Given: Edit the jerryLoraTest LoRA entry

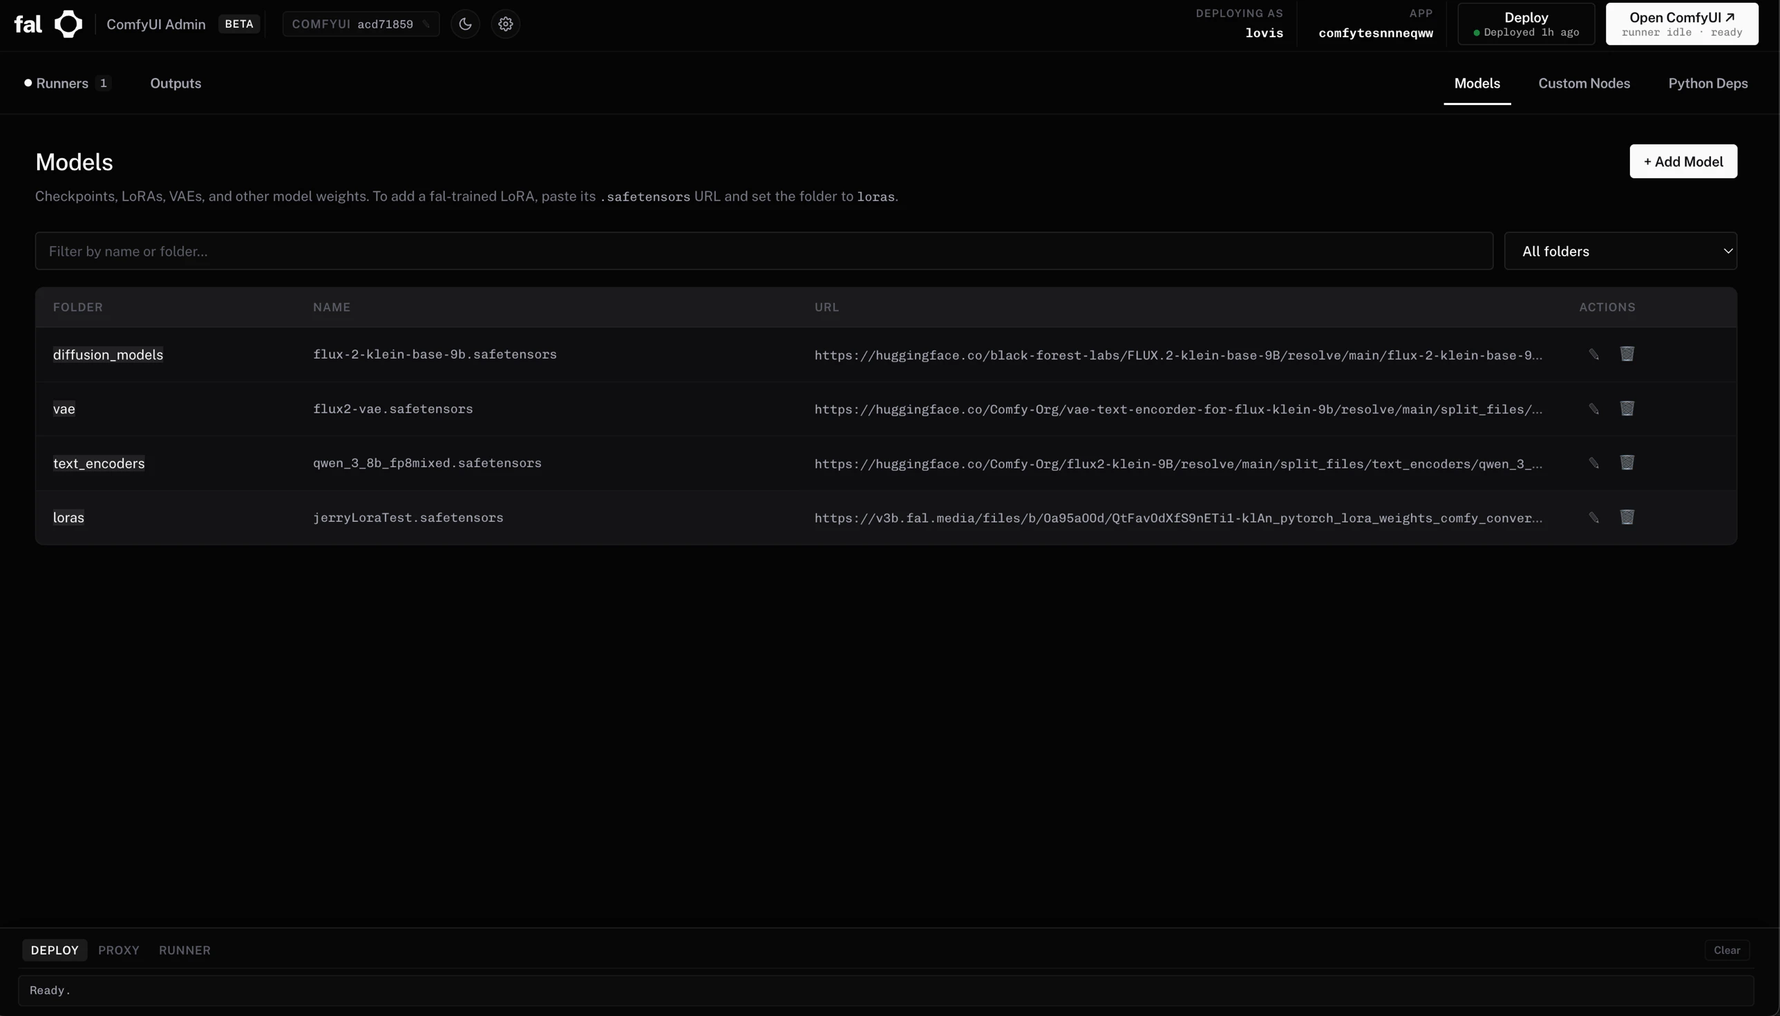Looking at the screenshot, I should pos(1594,517).
